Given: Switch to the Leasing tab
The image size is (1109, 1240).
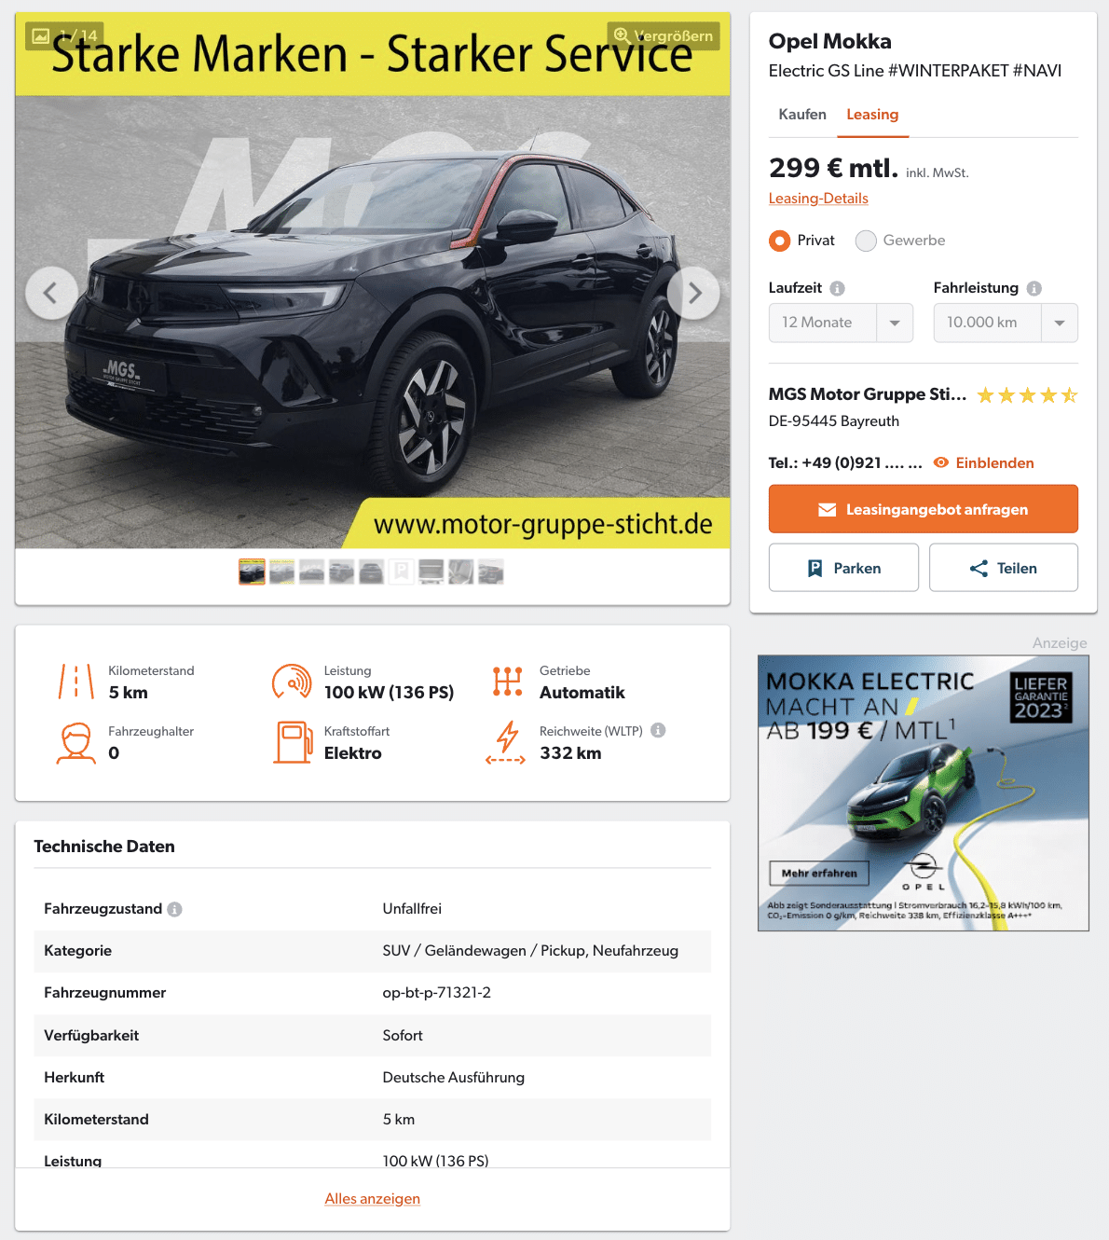Looking at the screenshot, I should click(x=872, y=115).
